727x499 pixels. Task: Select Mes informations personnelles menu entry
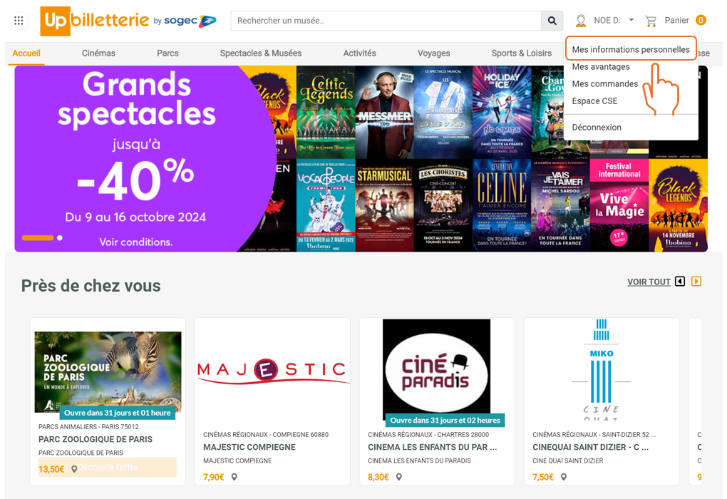point(631,49)
